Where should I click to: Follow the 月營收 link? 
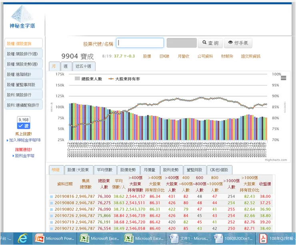tap(184, 56)
